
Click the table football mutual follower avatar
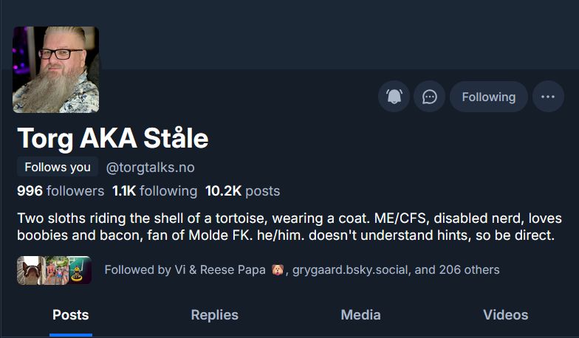coord(78,270)
